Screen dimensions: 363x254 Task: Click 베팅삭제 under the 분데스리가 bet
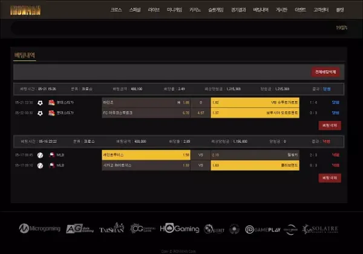[330, 125]
